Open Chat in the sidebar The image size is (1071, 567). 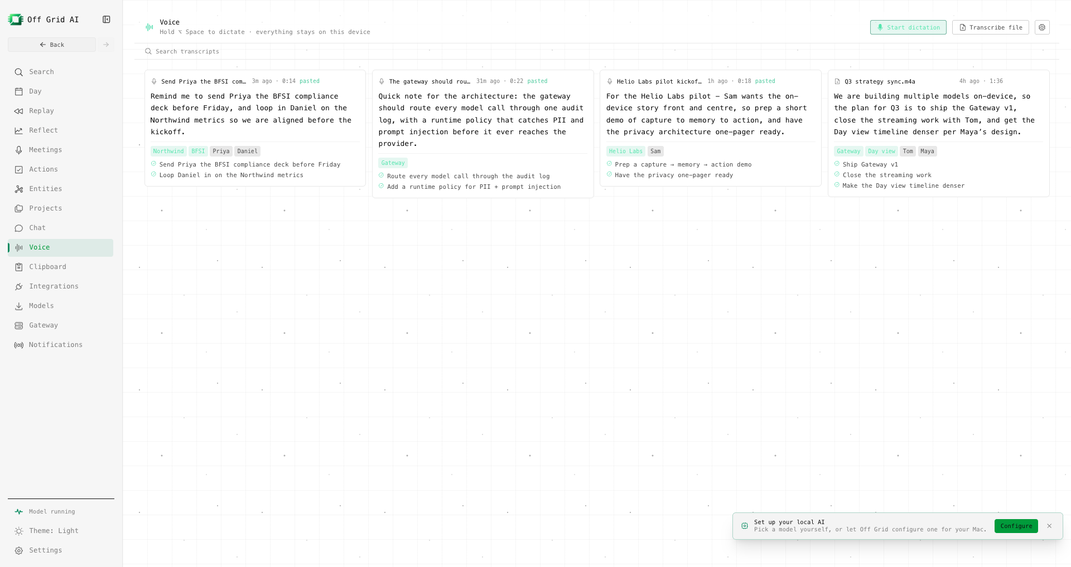tap(60, 228)
